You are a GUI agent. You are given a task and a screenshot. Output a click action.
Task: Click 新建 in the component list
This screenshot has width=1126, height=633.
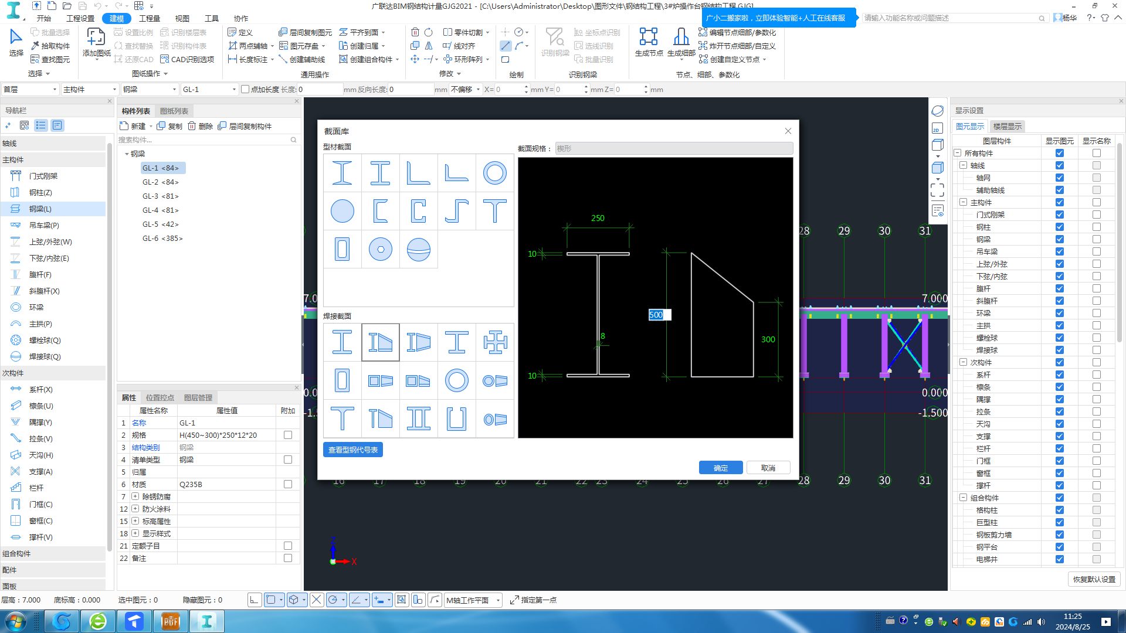pyautogui.click(x=133, y=126)
